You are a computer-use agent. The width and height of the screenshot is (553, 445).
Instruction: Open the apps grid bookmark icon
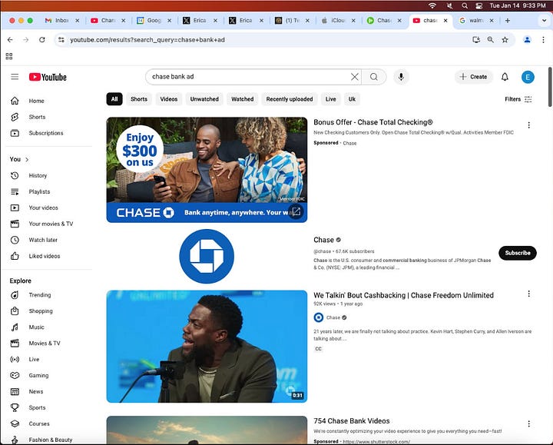9,56
